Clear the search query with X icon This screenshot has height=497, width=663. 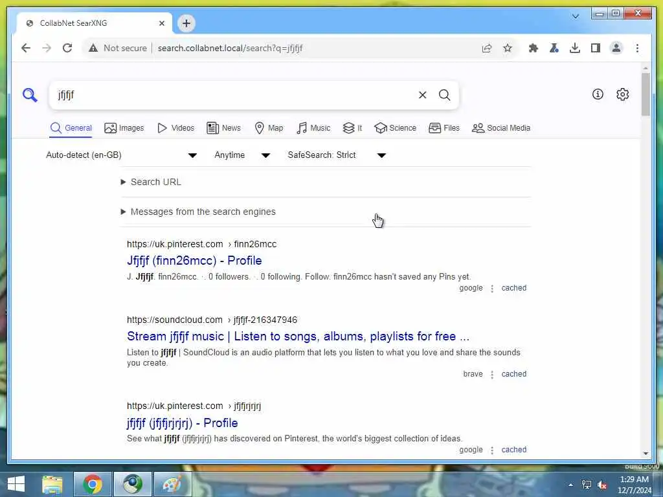422,94
